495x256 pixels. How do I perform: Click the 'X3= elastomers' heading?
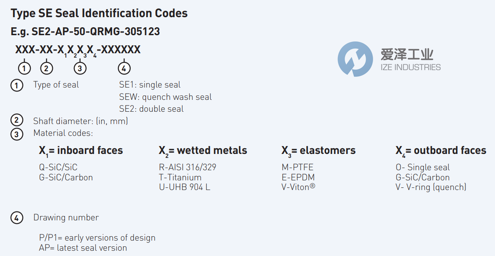pyautogui.click(x=319, y=151)
